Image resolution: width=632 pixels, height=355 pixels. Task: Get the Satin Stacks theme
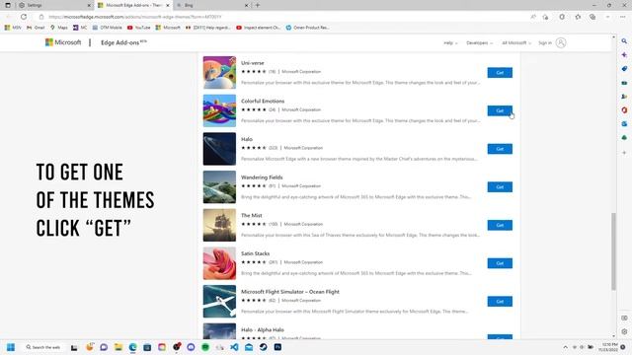pyautogui.click(x=500, y=263)
